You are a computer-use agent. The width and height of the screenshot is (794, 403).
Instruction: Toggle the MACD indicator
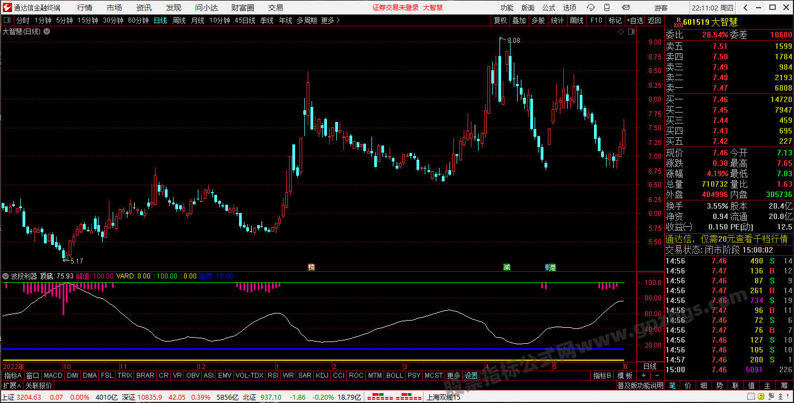[53, 376]
